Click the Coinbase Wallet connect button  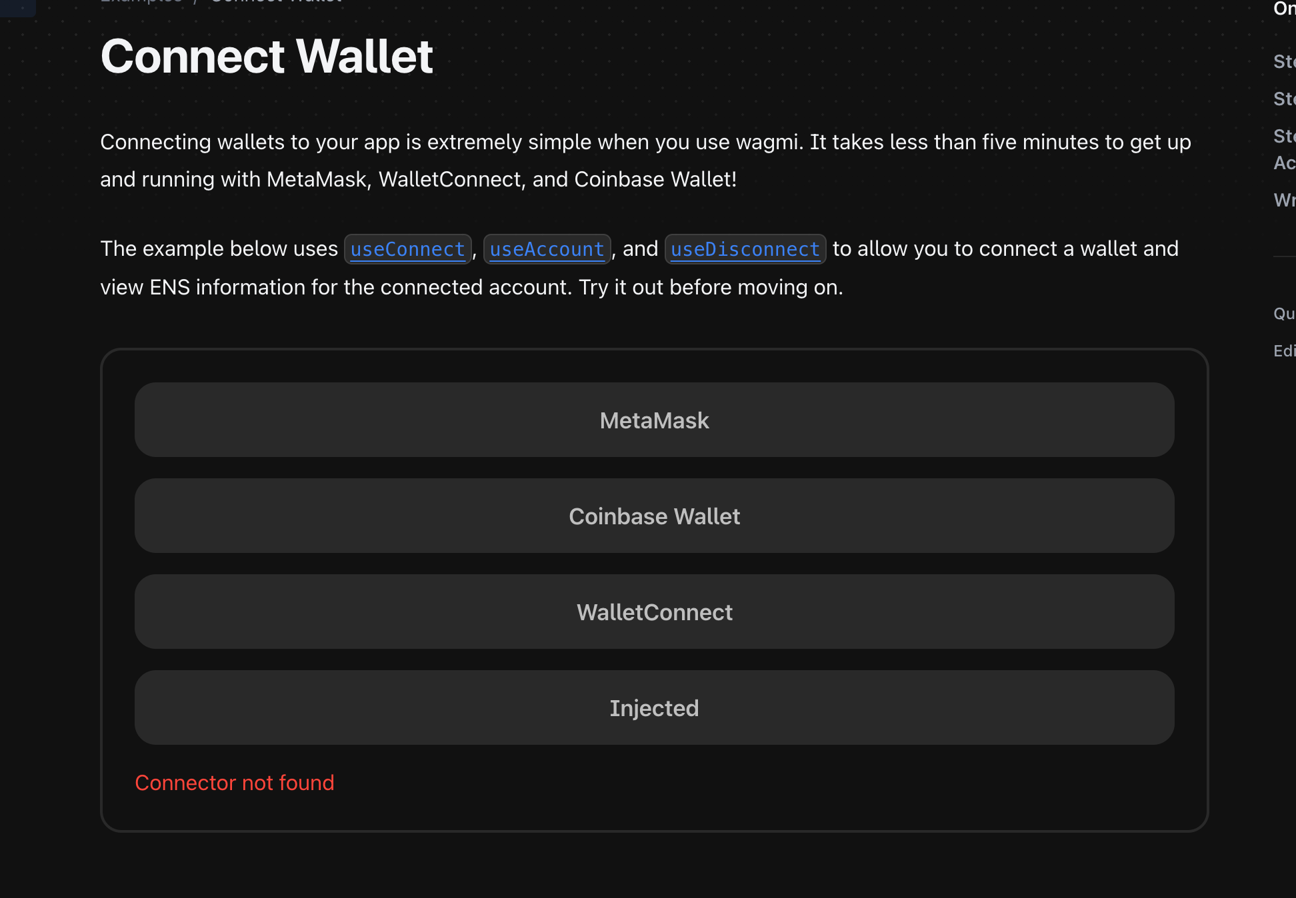click(653, 516)
